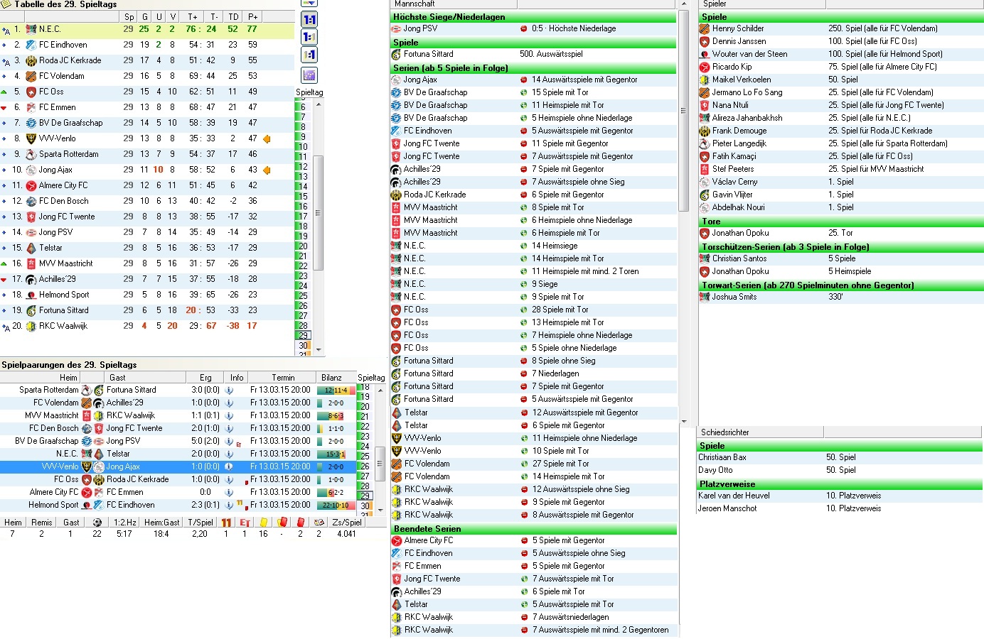Open info icon for FC Den Bosch match
984x639 pixels.
[x=230, y=428]
